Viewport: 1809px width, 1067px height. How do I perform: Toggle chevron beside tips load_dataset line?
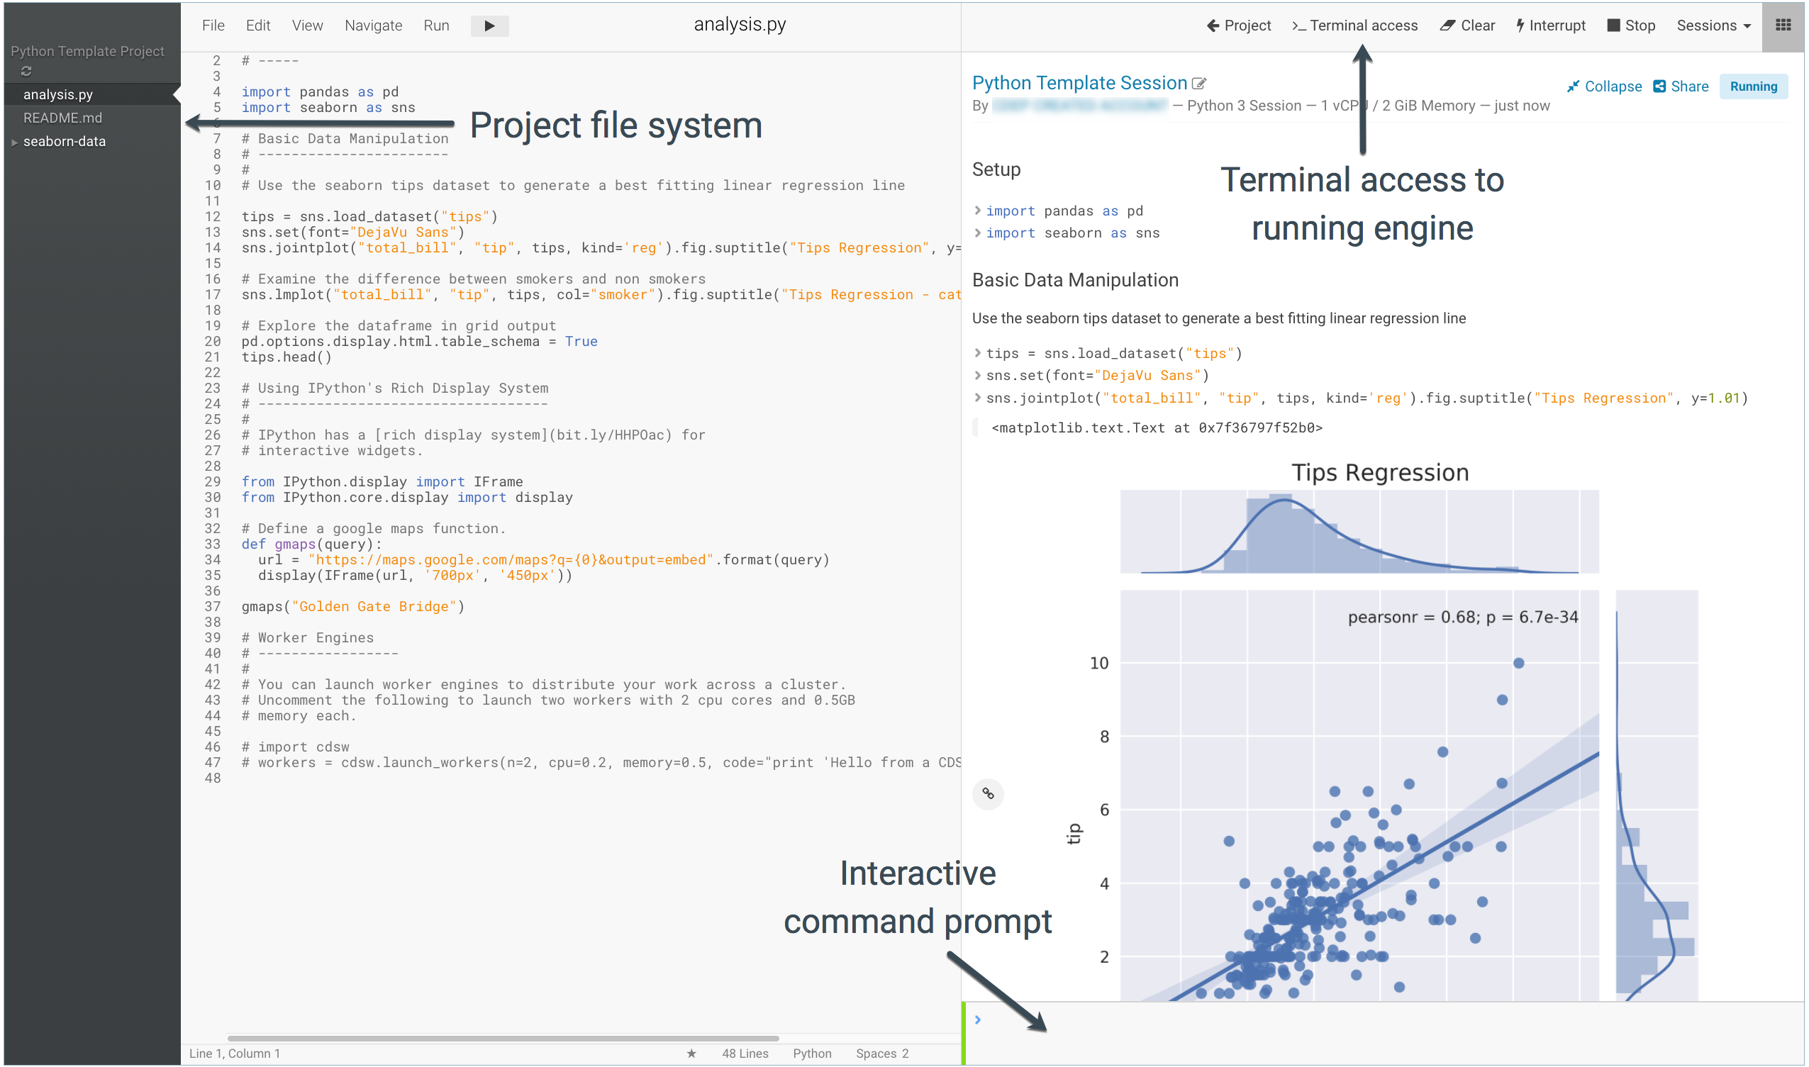[978, 353]
